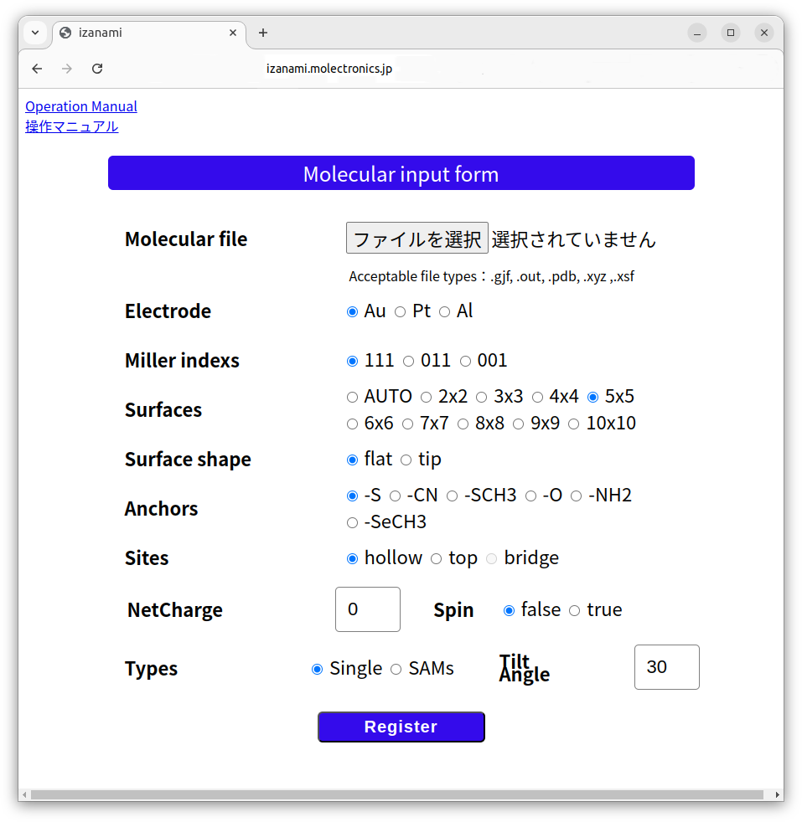Select 3x3 surface option
The height and width of the screenshot is (822, 802).
coord(481,398)
